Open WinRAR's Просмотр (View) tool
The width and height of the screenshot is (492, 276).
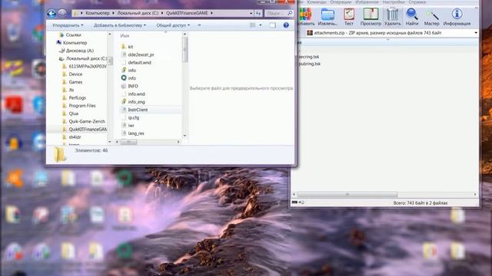[371, 15]
